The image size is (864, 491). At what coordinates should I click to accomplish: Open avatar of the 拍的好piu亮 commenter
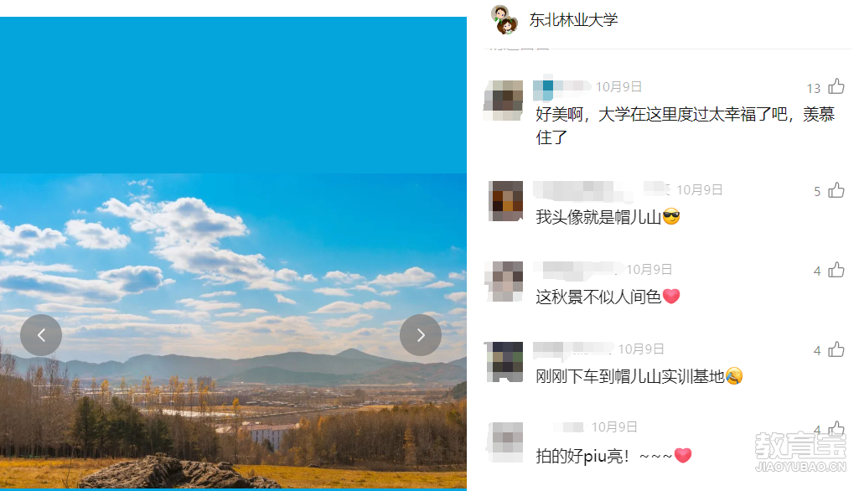(x=505, y=442)
